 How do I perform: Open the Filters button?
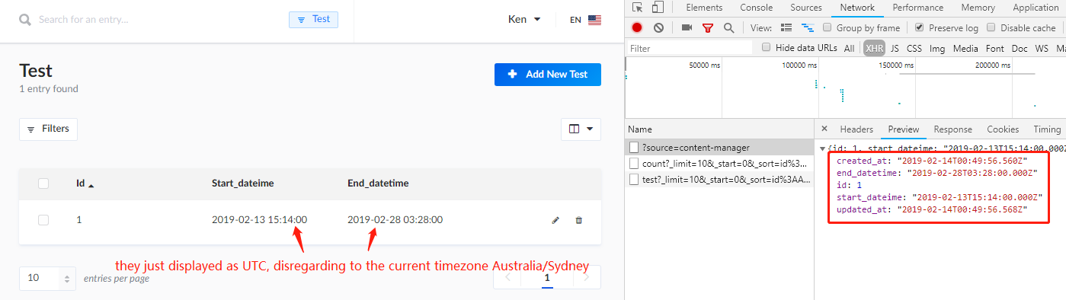(x=48, y=129)
